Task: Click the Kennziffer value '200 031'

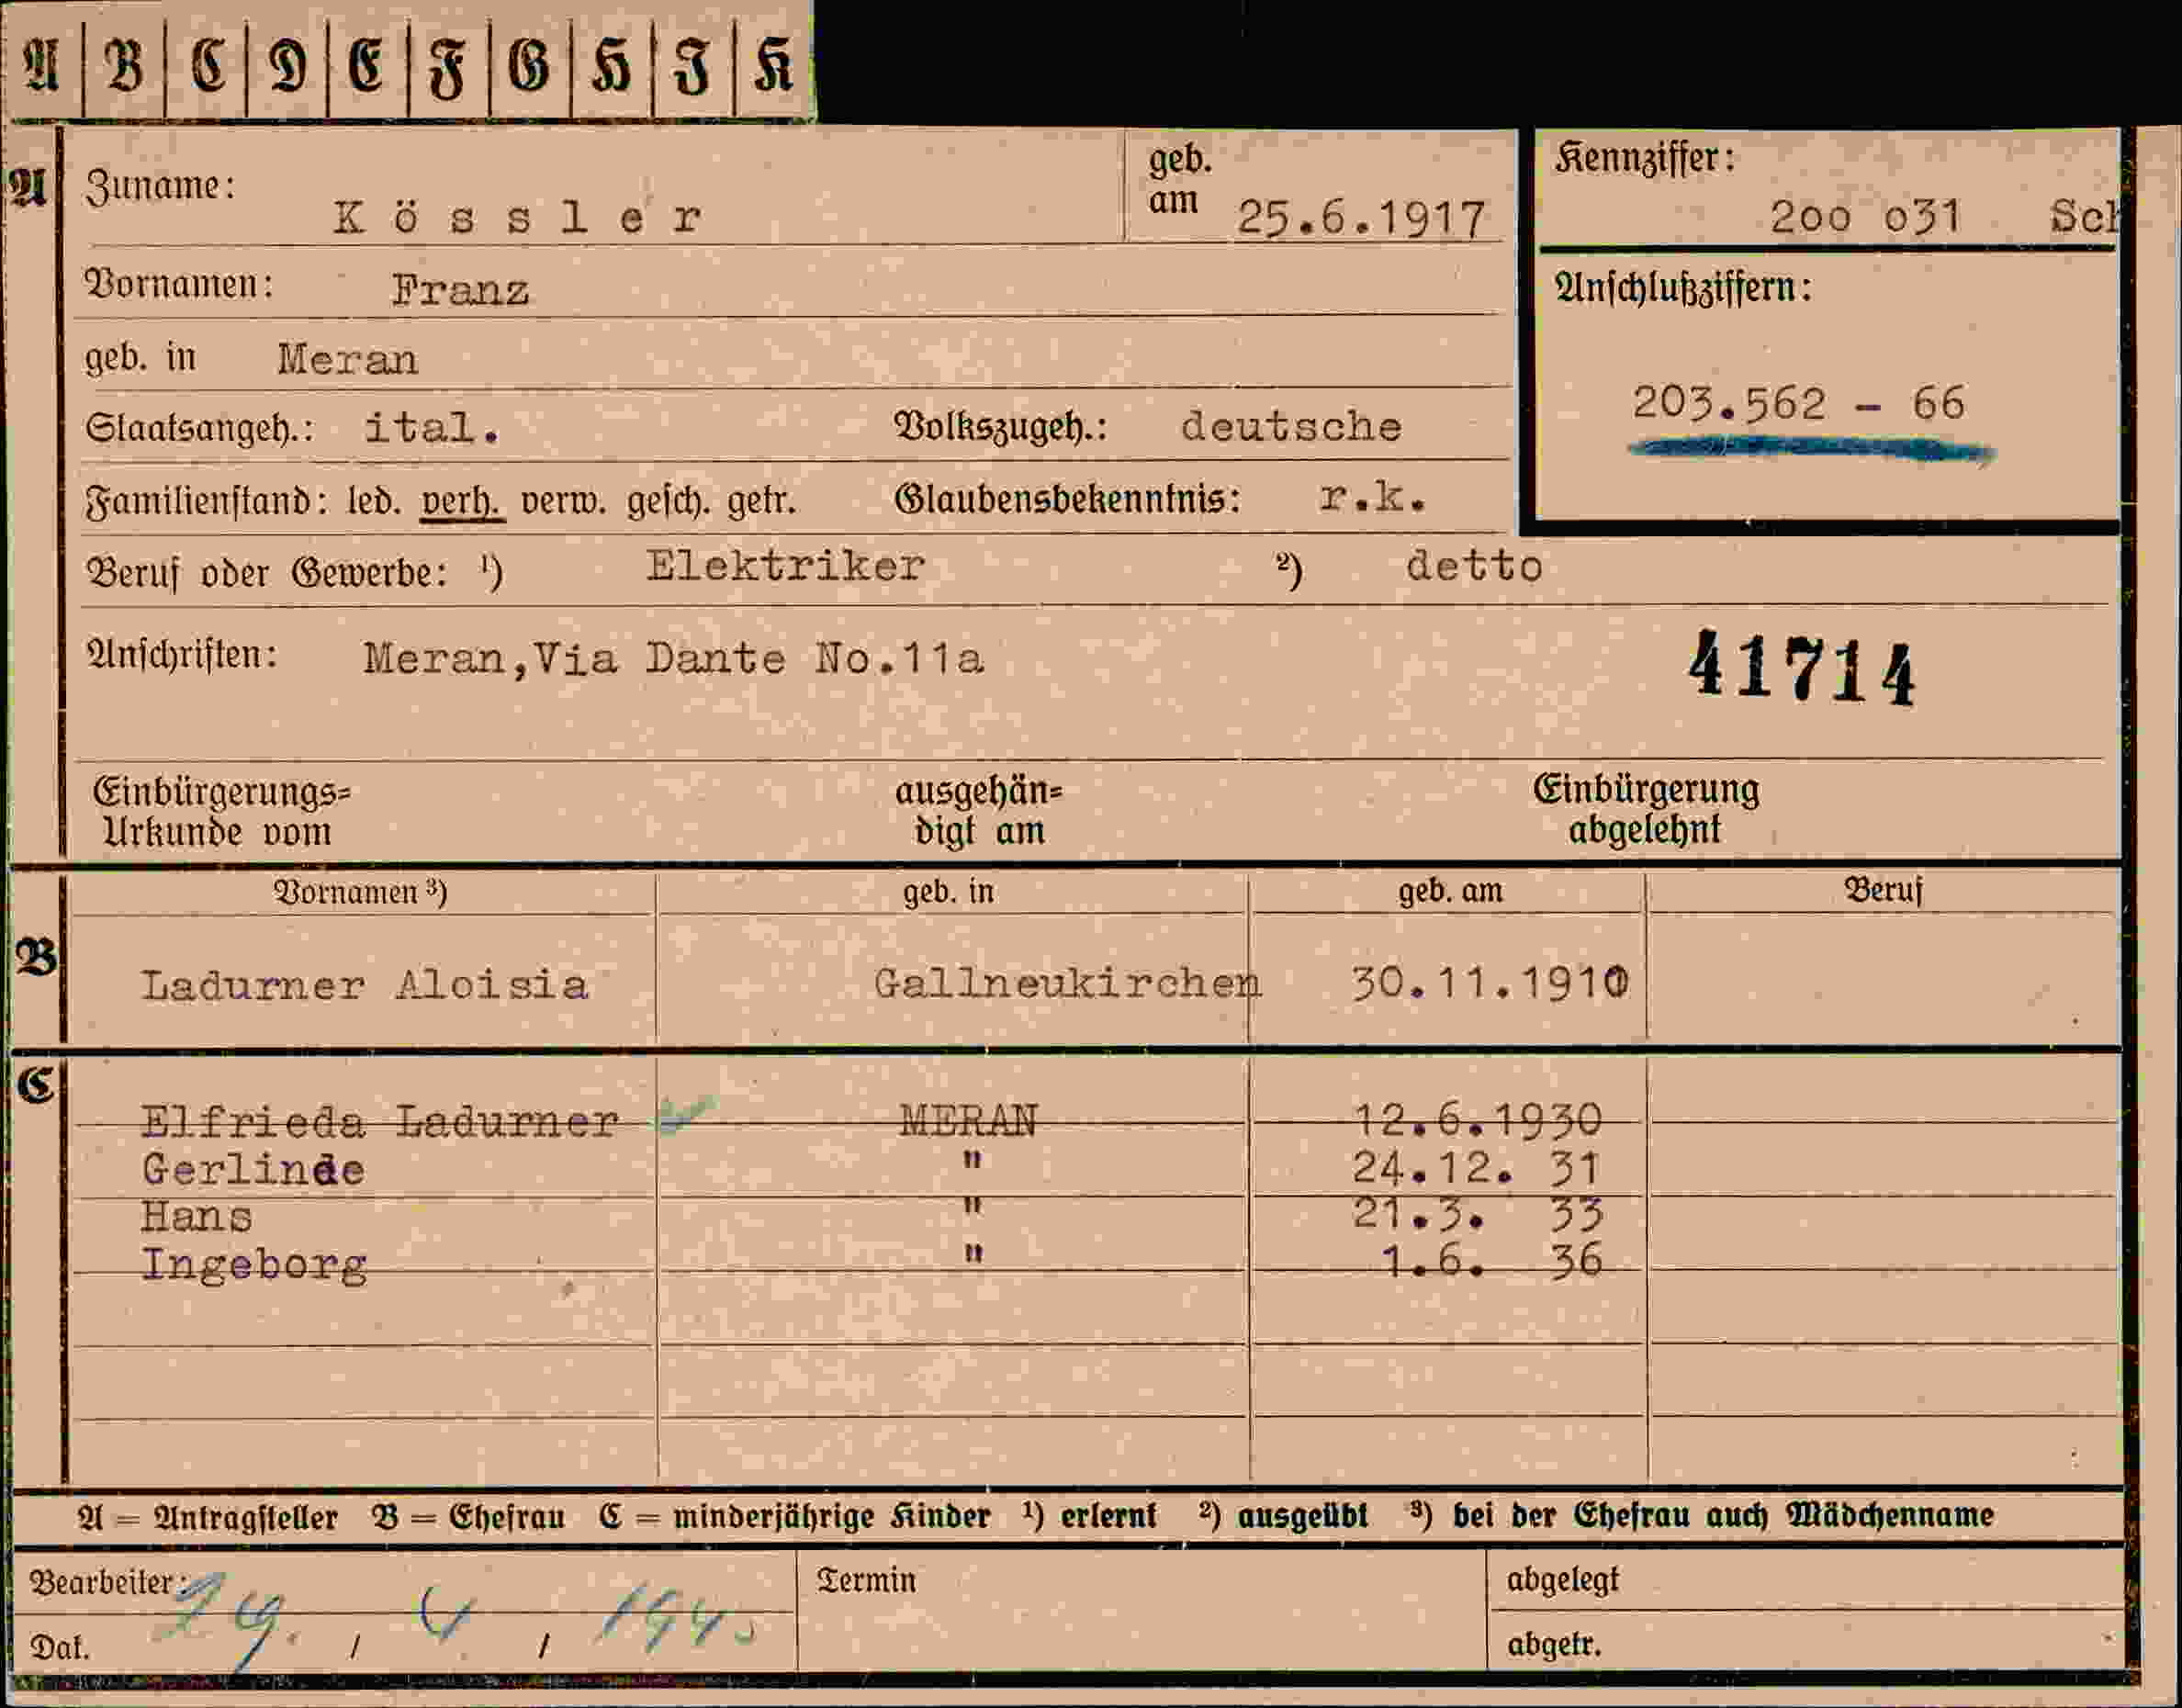Action: point(1865,217)
